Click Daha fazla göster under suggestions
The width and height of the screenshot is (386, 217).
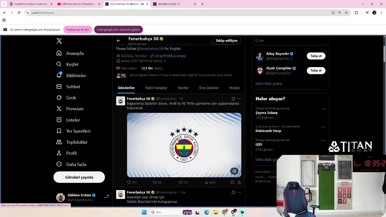269,84
